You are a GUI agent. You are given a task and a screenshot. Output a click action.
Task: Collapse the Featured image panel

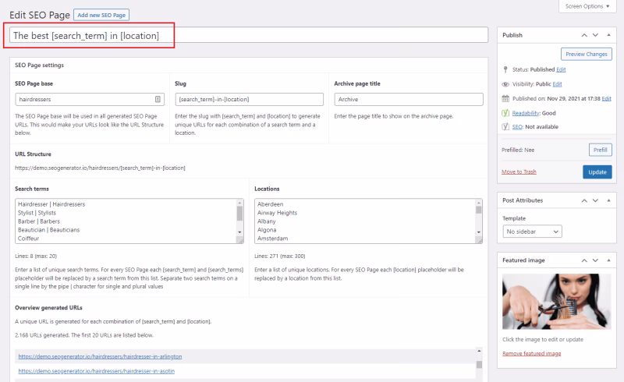(608, 260)
